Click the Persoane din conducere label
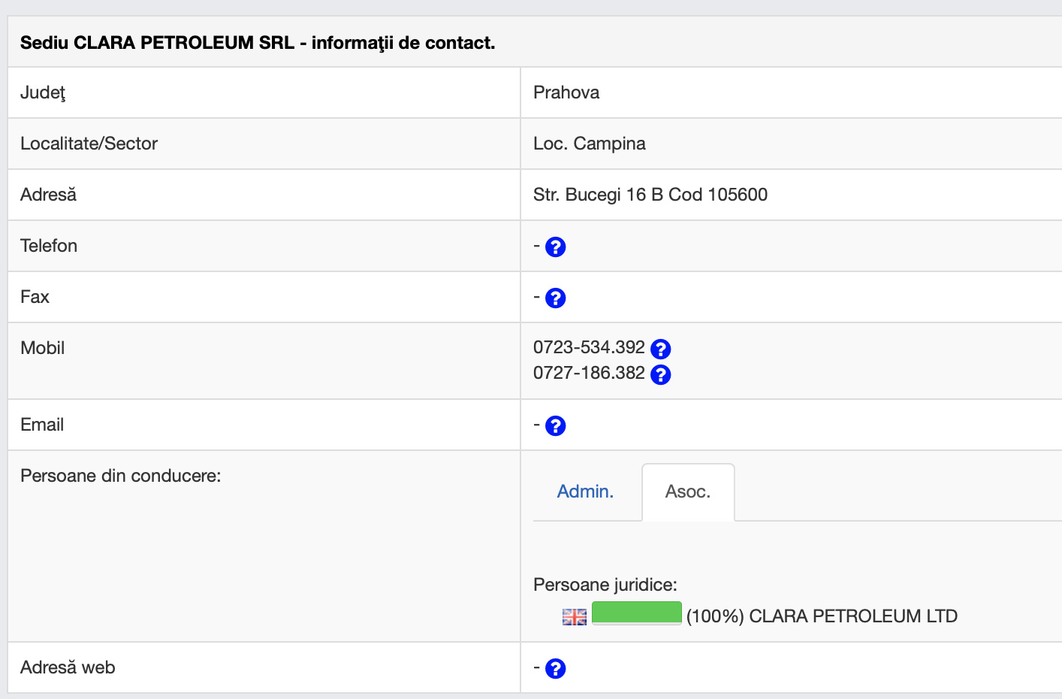The height and width of the screenshot is (699, 1062). [x=120, y=476]
